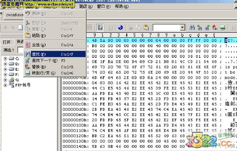Open the 高级(A) menu
Viewport: 237px width, 151px height.
86,6
